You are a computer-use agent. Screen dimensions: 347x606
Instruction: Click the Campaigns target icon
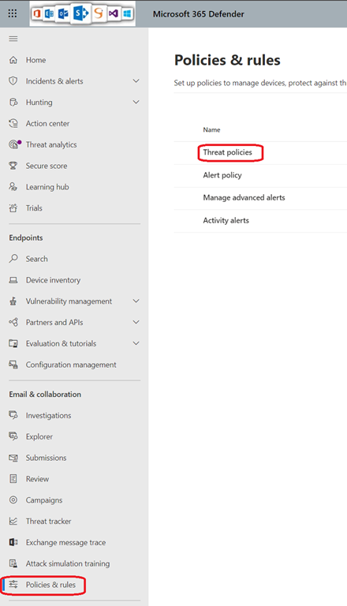(x=13, y=500)
